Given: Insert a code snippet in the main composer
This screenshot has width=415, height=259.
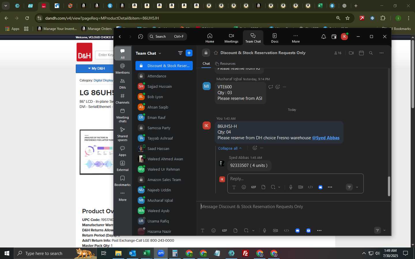Looking at the screenshot, I should (x=286, y=231).
